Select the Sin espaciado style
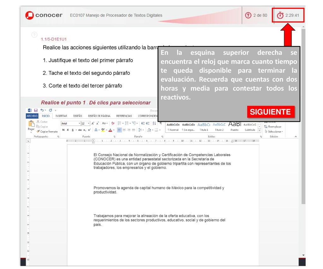 188,127
